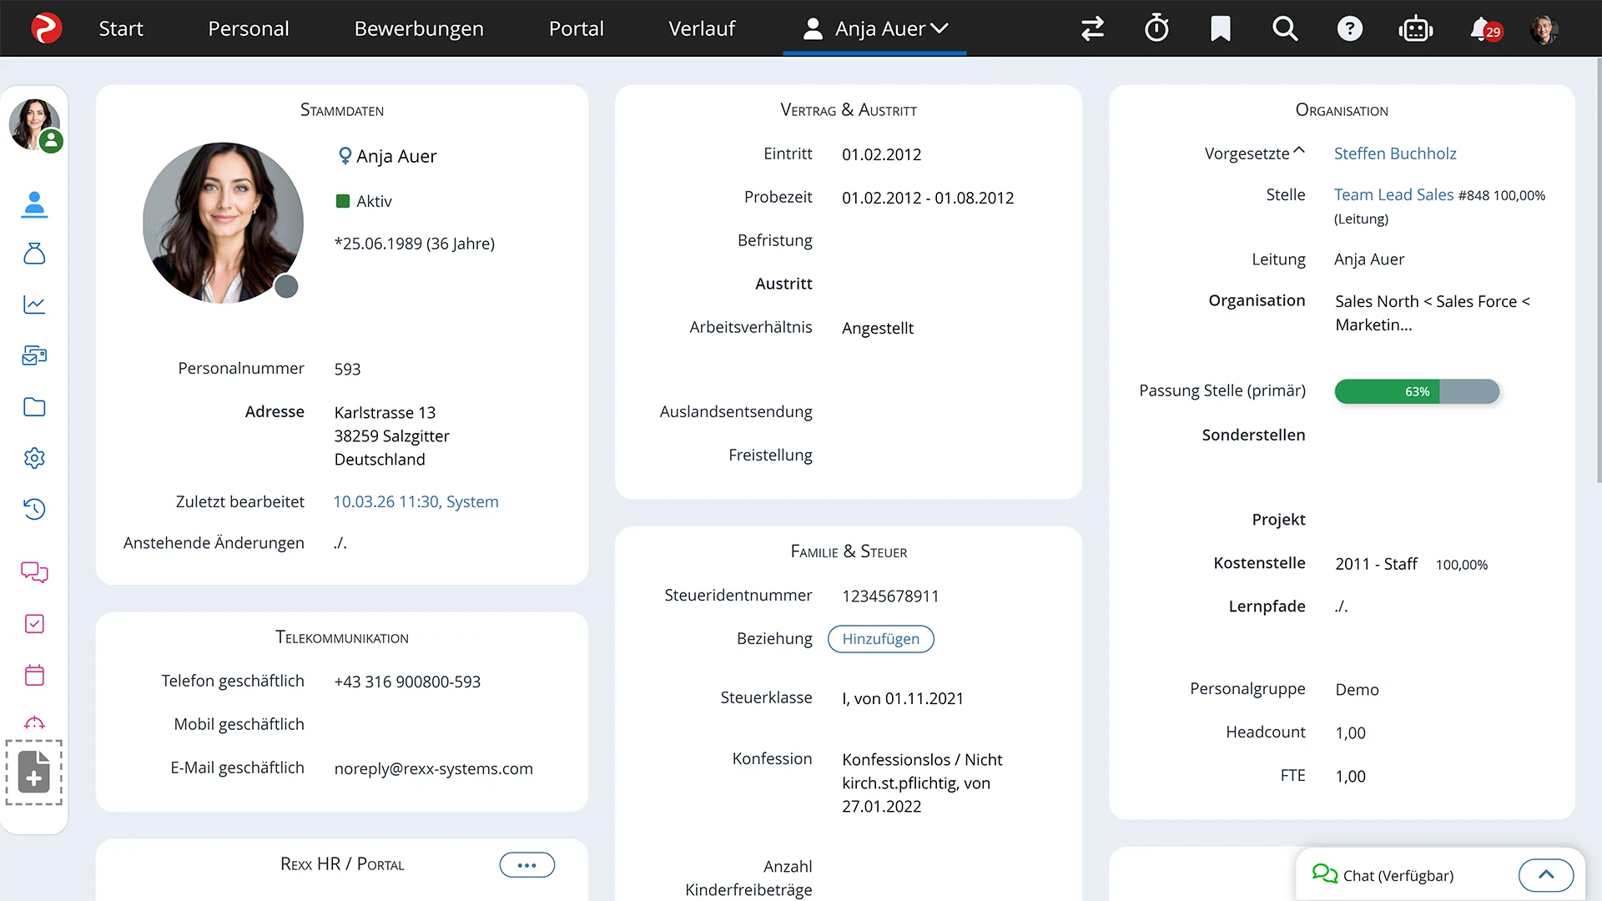Screen dimensions: 1602x901
Task: Open the statistics chart icon in the sidebar
Action: [34, 305]
